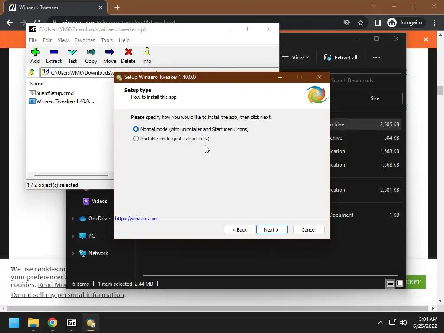
Task: Open the View menu in 7-Zip
Action: tap(63, 40)
